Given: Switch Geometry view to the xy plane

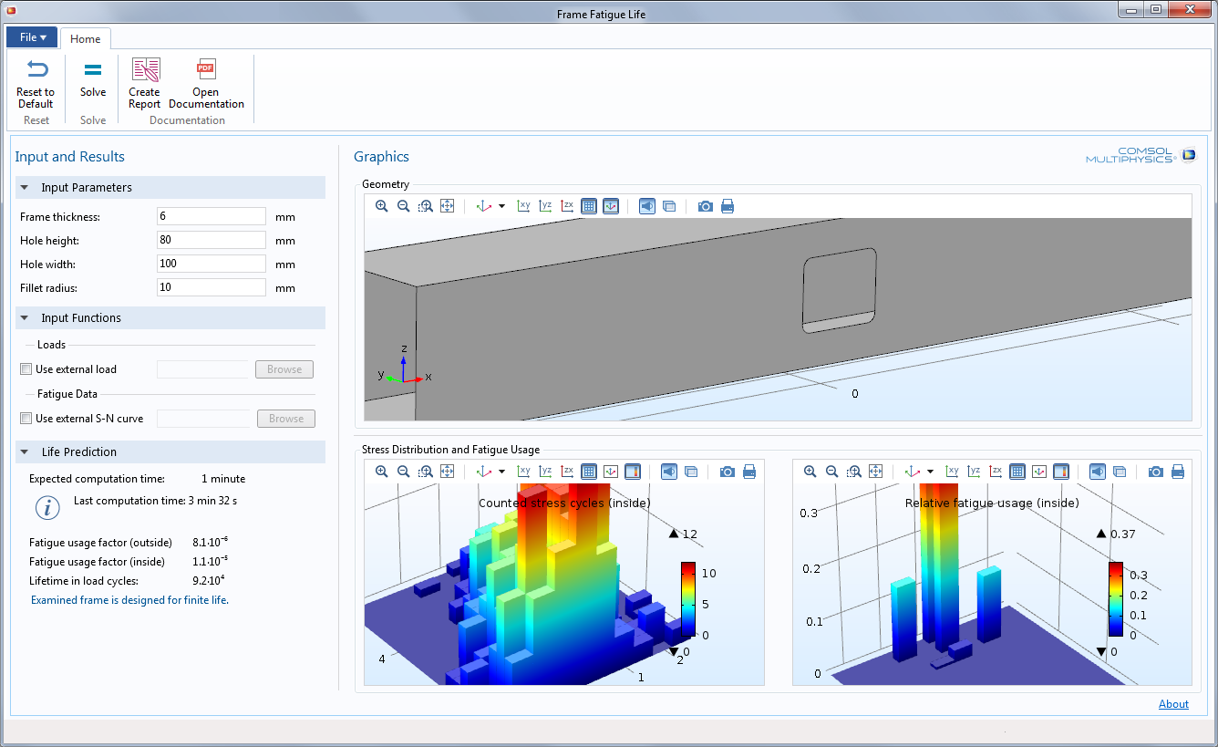Looking at the screenshot, I should (523, 206).
